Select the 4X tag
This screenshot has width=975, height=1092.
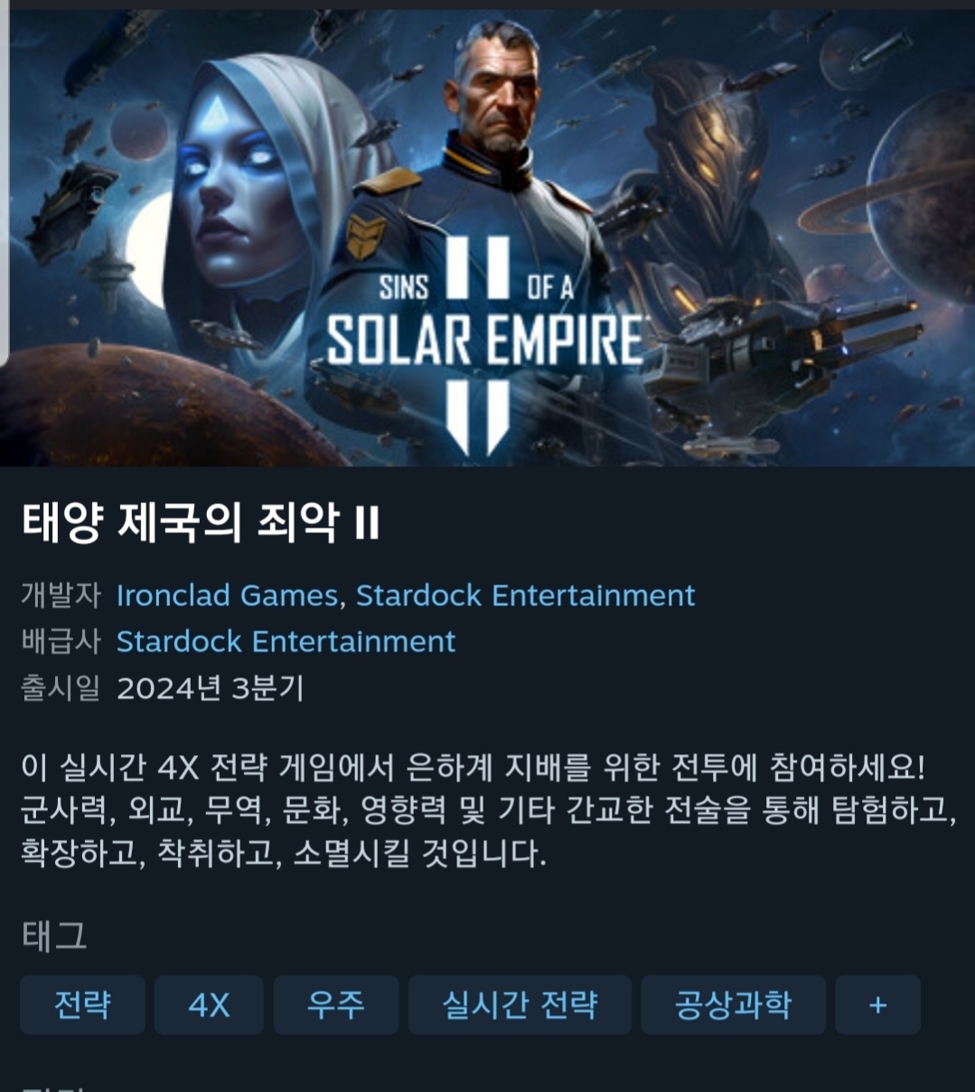coord(209,1004)
